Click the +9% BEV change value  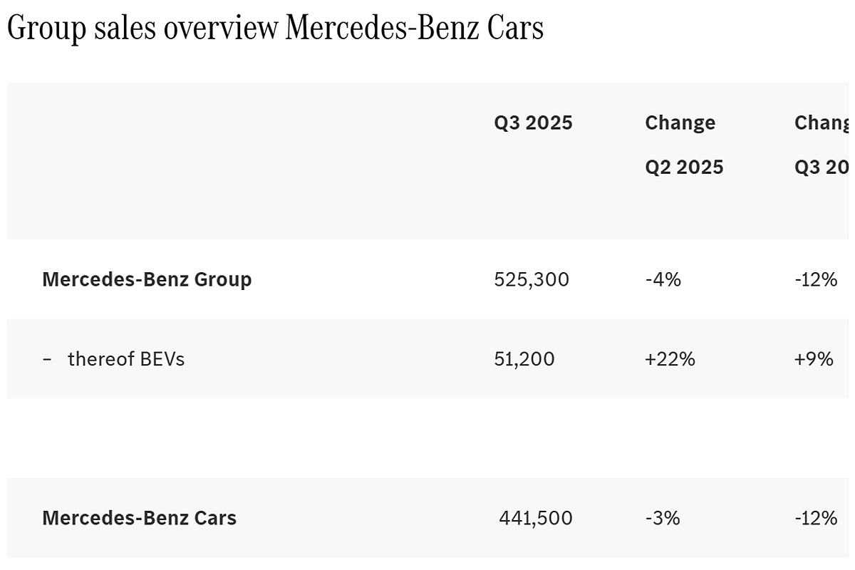point(814,359)
